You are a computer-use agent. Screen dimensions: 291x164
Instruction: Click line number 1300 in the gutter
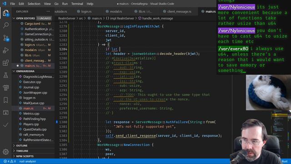tap(63, 122)
